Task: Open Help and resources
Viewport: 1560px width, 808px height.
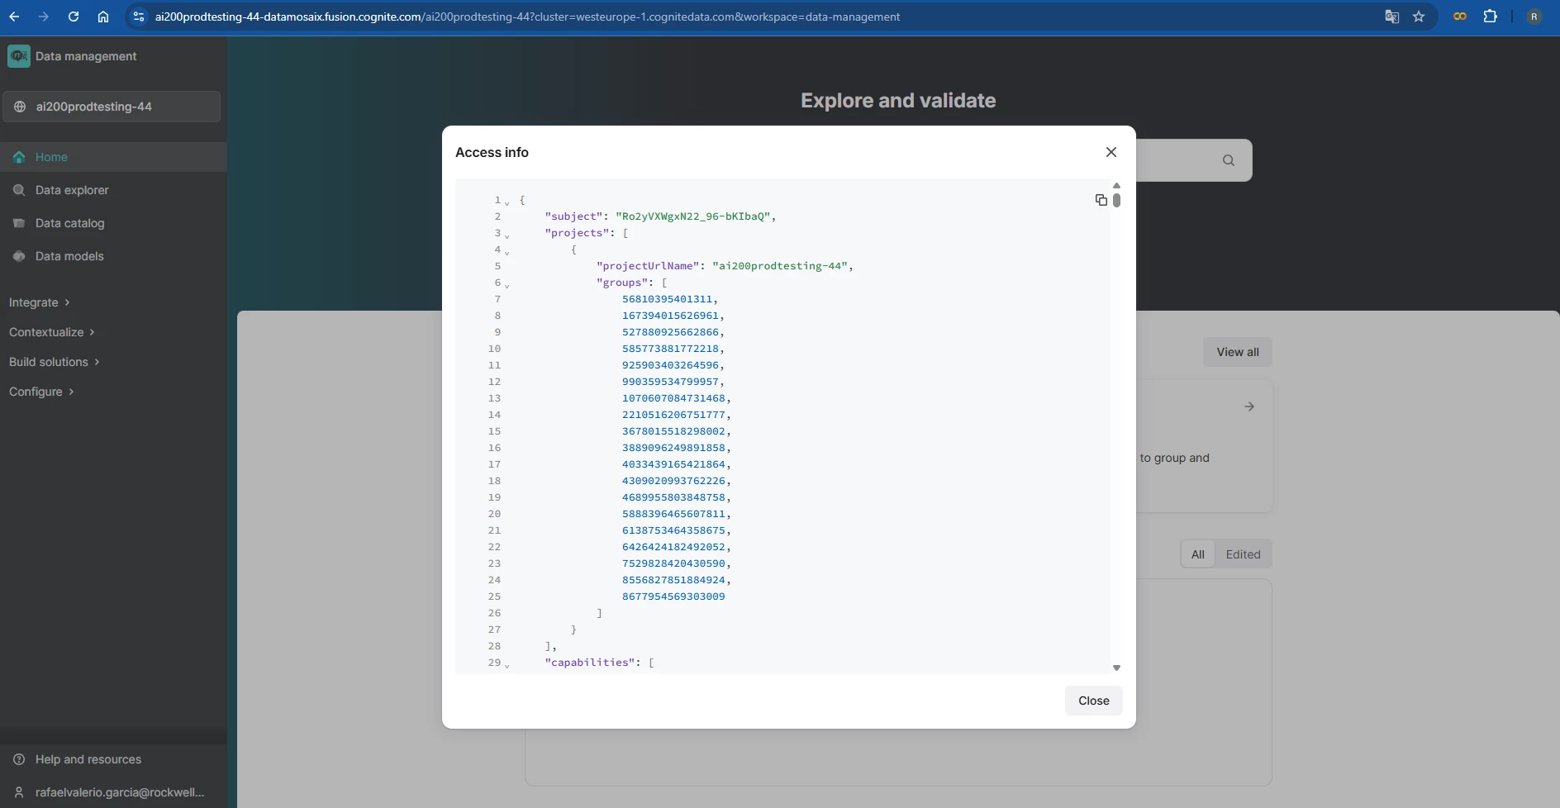Action: 88,759
